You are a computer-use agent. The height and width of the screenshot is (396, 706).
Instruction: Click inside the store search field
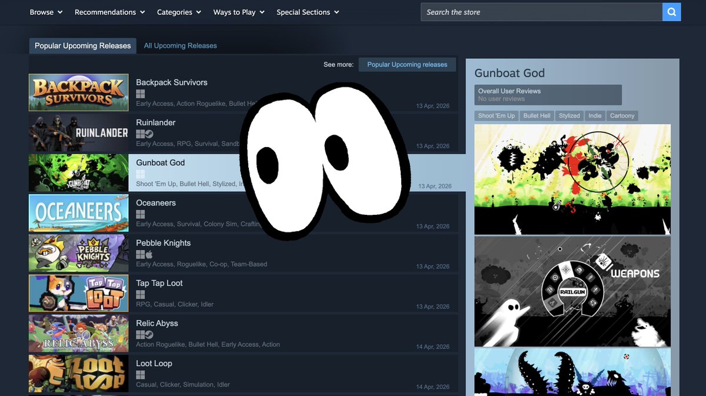pos(541,12)
